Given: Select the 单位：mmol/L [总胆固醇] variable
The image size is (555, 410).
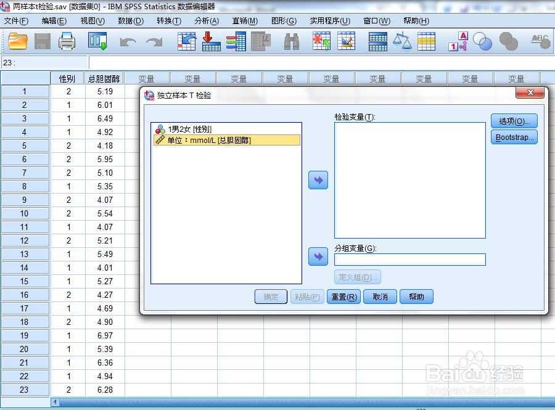Looking at the screenshot, I should [227, 140].
